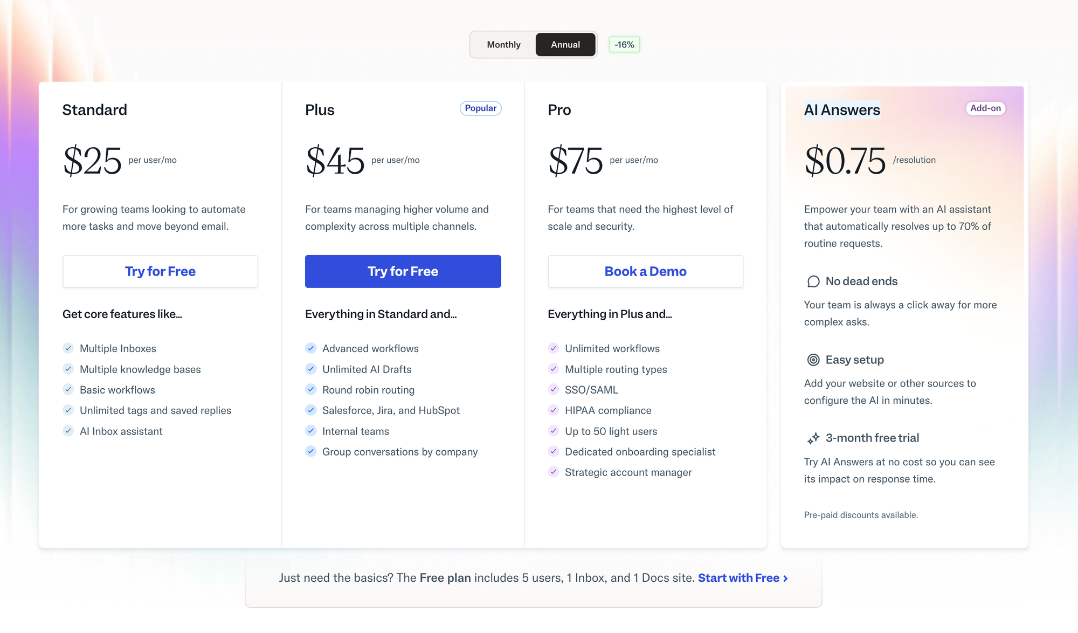
Task: Click the Popular badge on the Plus plan
Action: coord(480,108)
